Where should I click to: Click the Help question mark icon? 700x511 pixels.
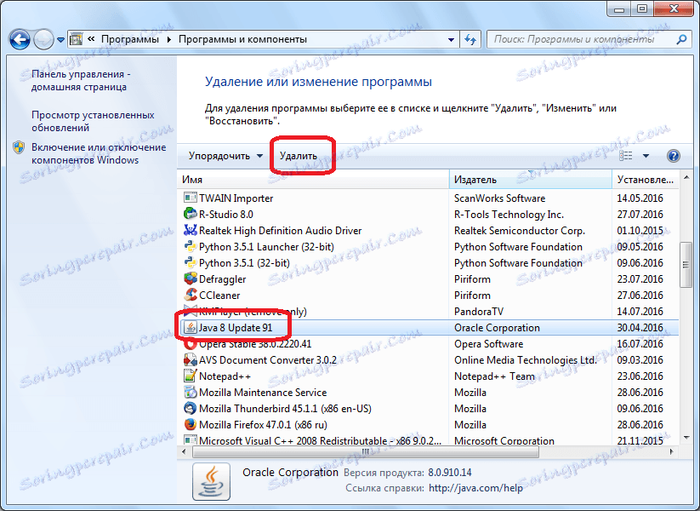[x=672, y=155]
